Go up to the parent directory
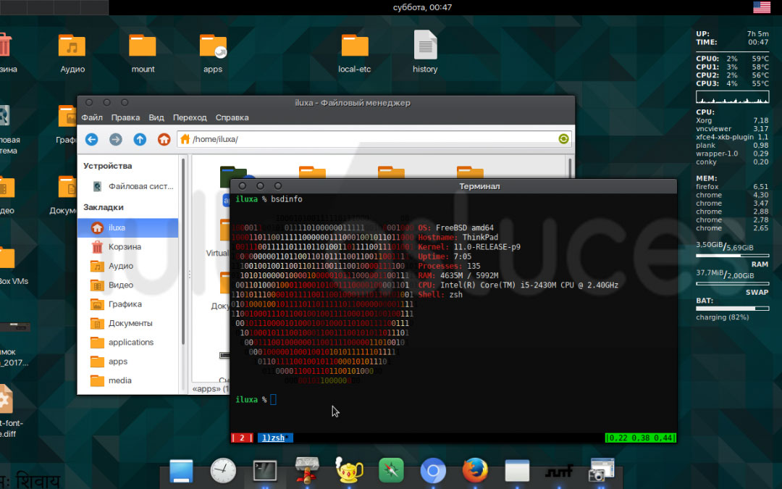Image resolution: width=782 pixels, height=489 pixels. click(x=140, y=139)
